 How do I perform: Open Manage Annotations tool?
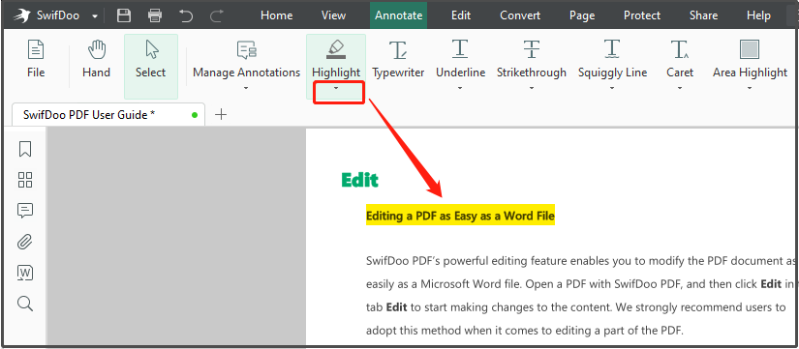tap(247, 60)
